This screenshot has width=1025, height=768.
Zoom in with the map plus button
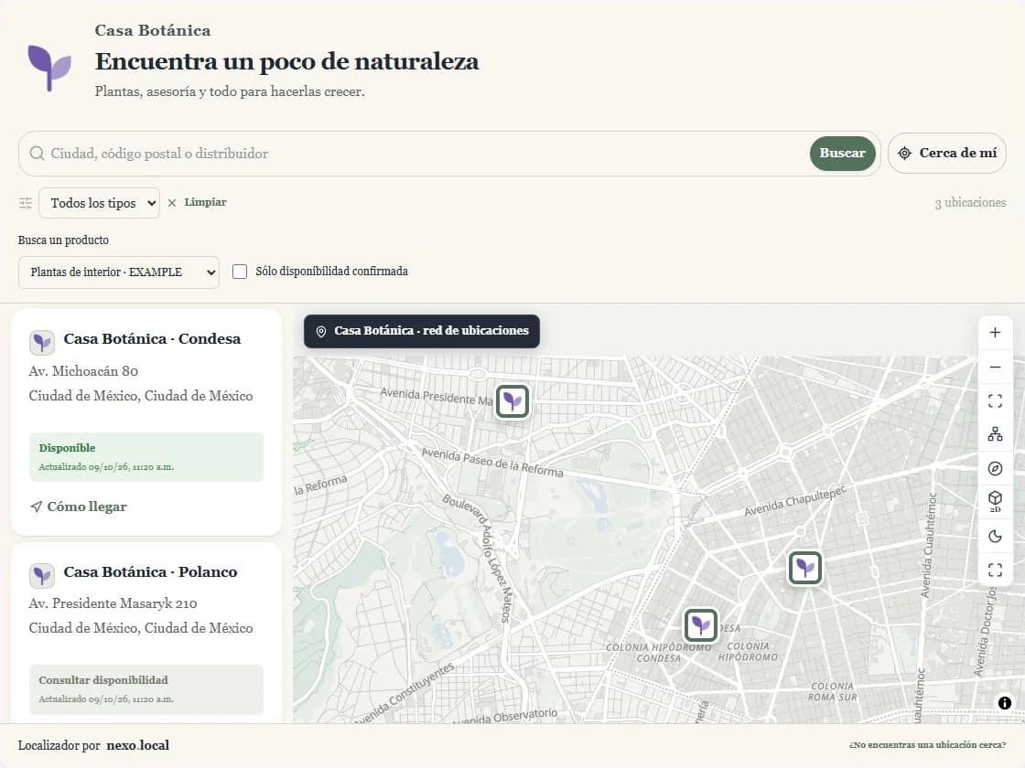(995, 333)
